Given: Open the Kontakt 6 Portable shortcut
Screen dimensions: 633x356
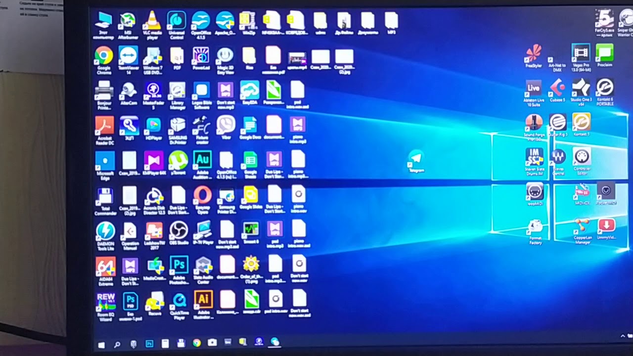Looking at the screenshot, I should tap(605, 91).
